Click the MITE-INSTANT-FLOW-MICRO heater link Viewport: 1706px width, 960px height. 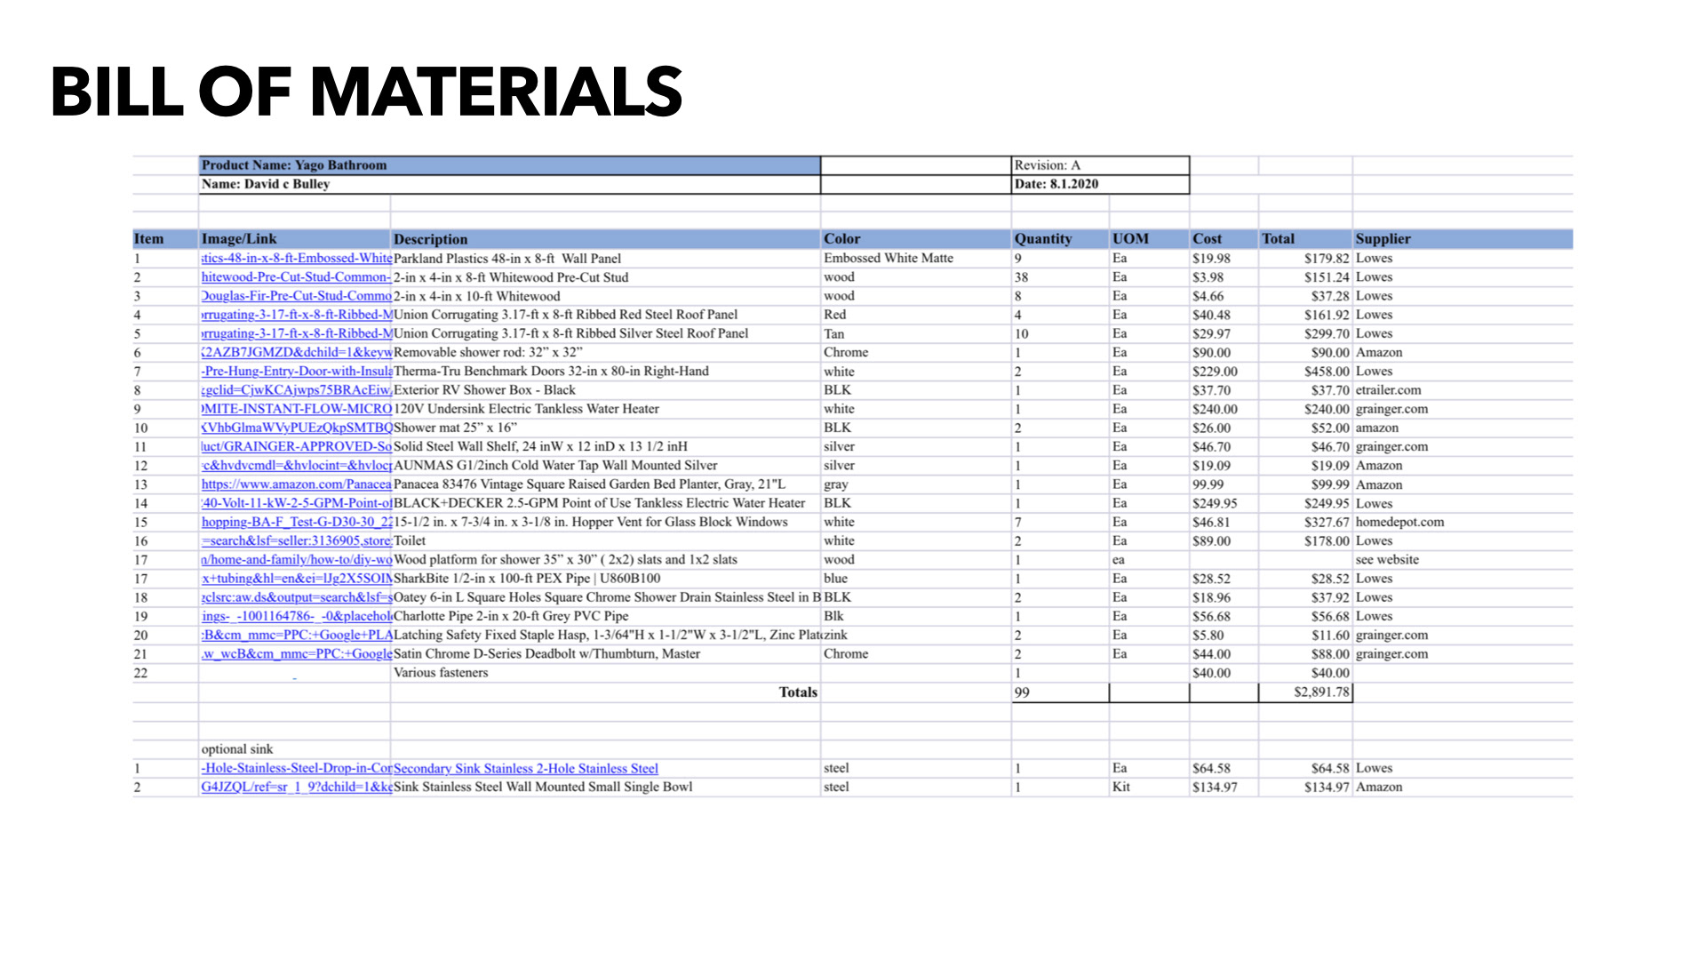[296, 409]
